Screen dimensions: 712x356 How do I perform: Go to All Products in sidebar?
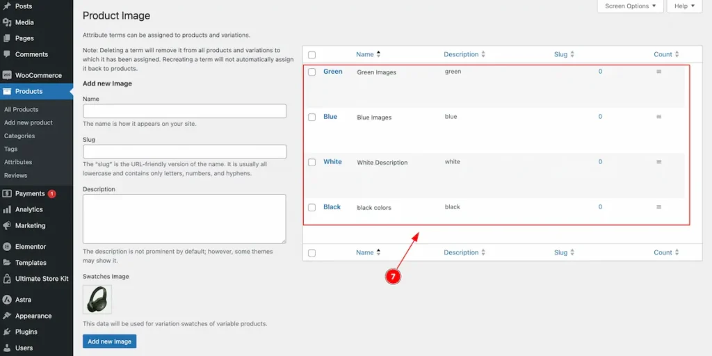[x=22, y=109]
